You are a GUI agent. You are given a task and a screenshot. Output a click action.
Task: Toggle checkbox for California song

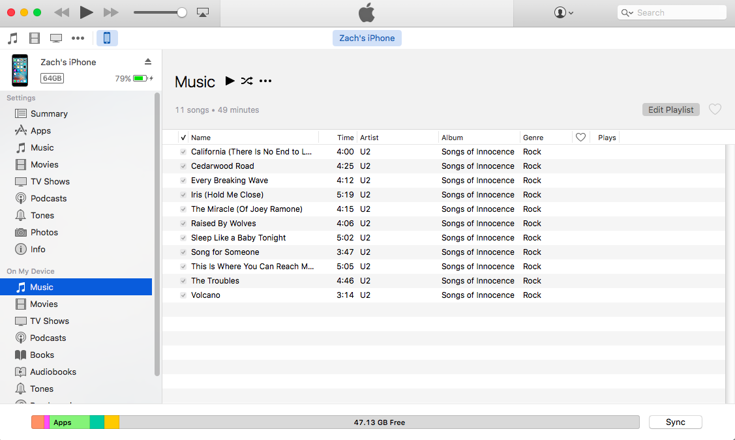click(x=183, y=152)
